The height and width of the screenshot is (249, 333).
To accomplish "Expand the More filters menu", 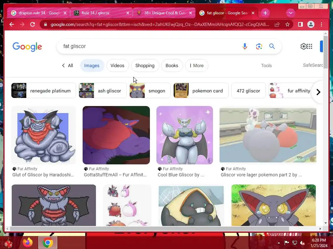I will [x=196, y=65].
